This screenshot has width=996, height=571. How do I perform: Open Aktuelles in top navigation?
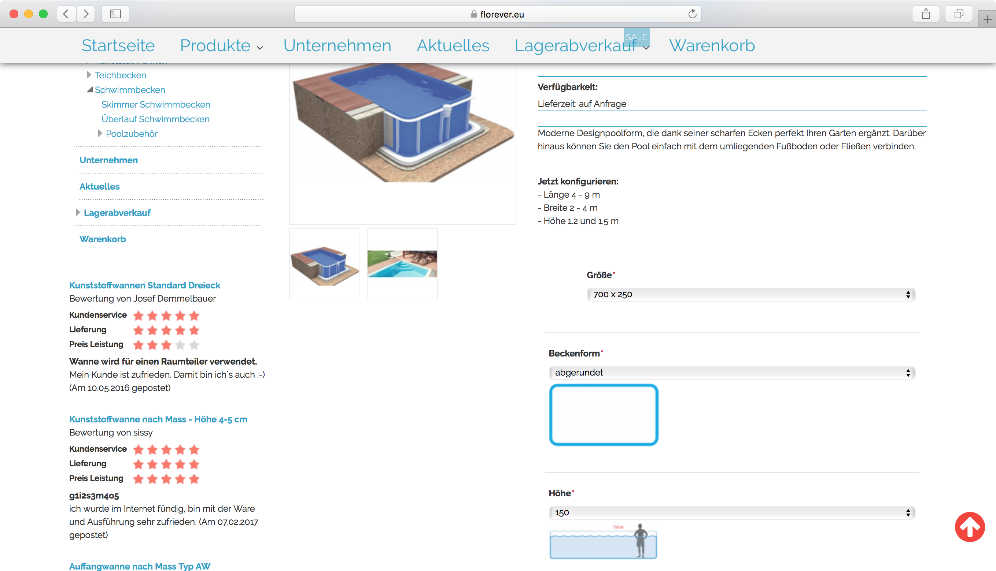tap(453, 45)
